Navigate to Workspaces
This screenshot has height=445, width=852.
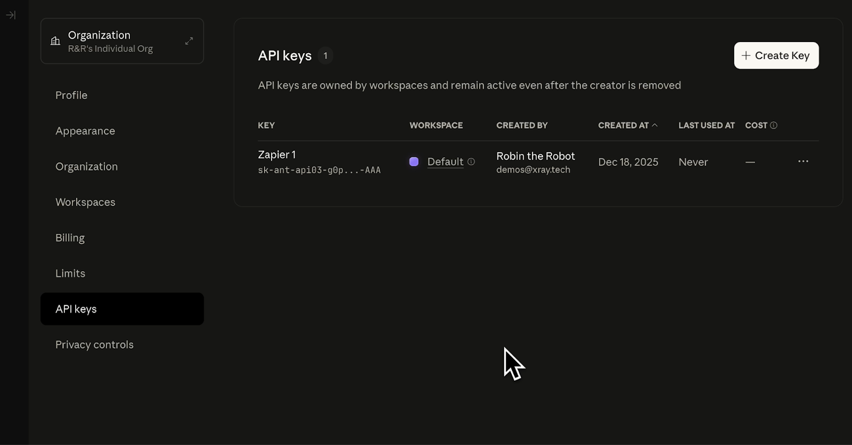point(85,202)
